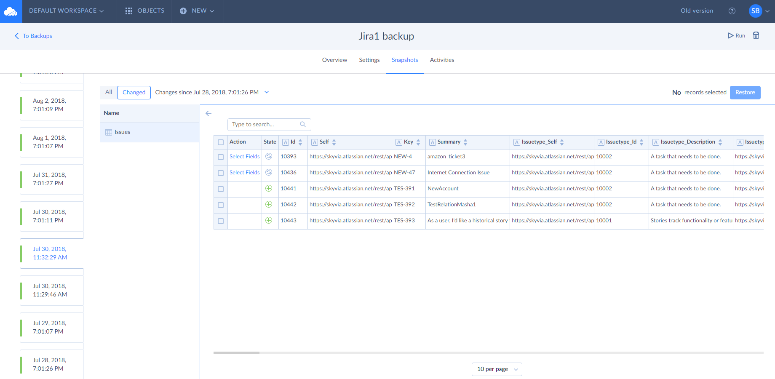Select the Jul 30, 2018 11:29:46 AM snapshot
The height and width of the screenshot is (379, 775).
coord(51,290)
